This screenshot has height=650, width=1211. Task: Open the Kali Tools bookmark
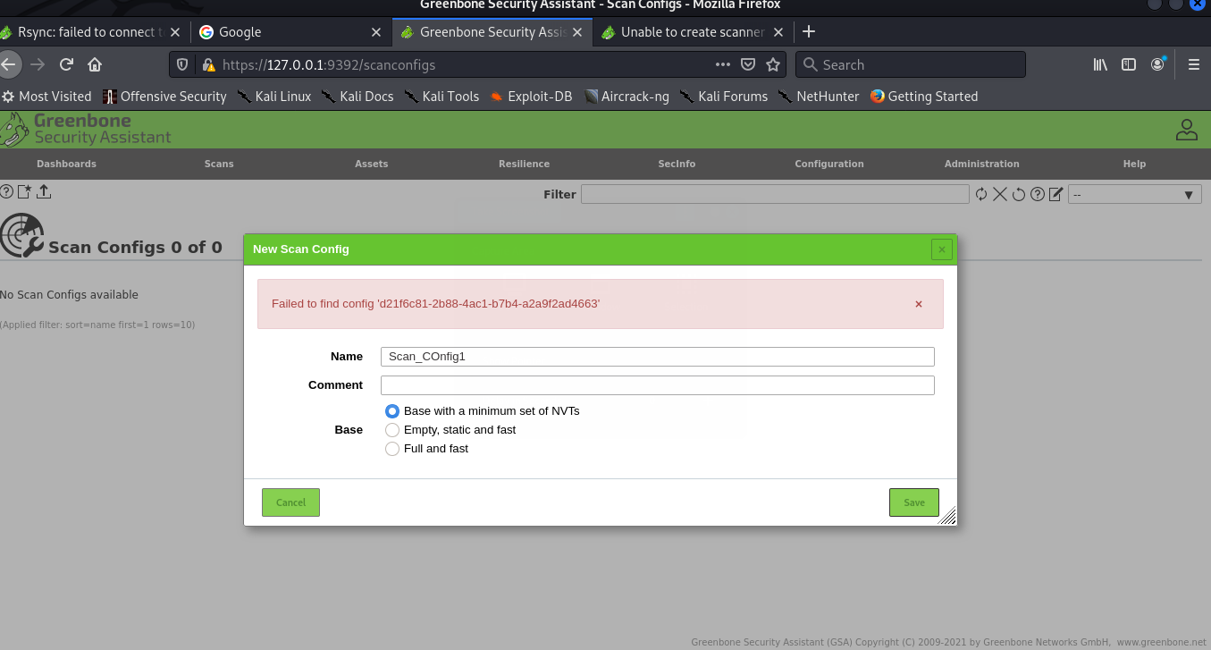tap(442, 97)
